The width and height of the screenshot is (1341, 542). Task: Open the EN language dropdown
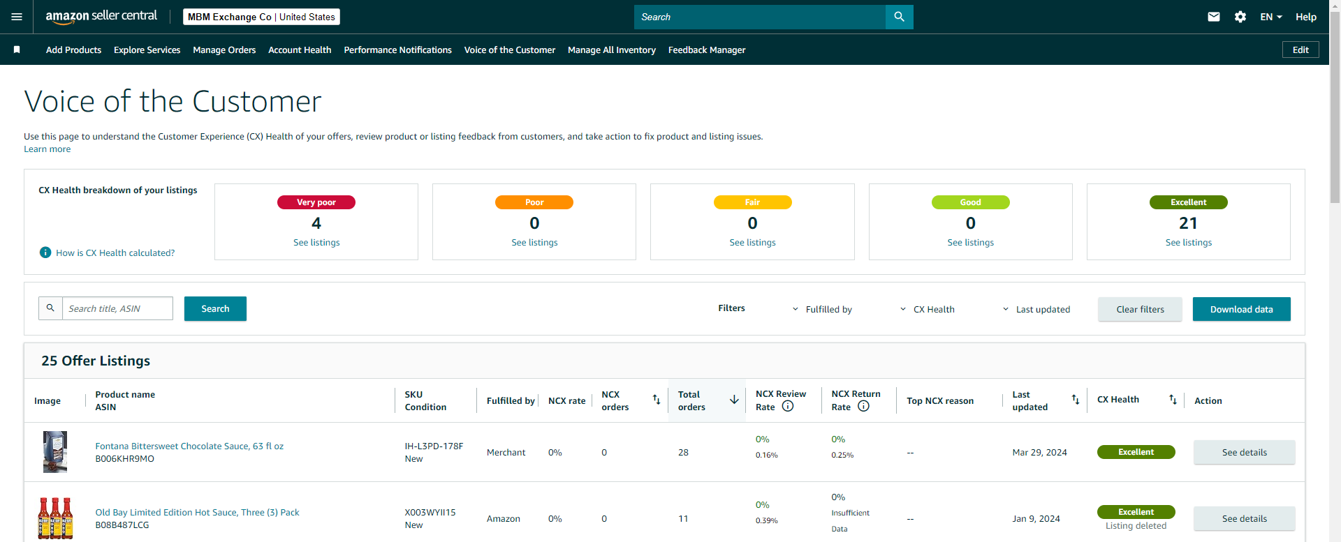[x=1271, y=17]
